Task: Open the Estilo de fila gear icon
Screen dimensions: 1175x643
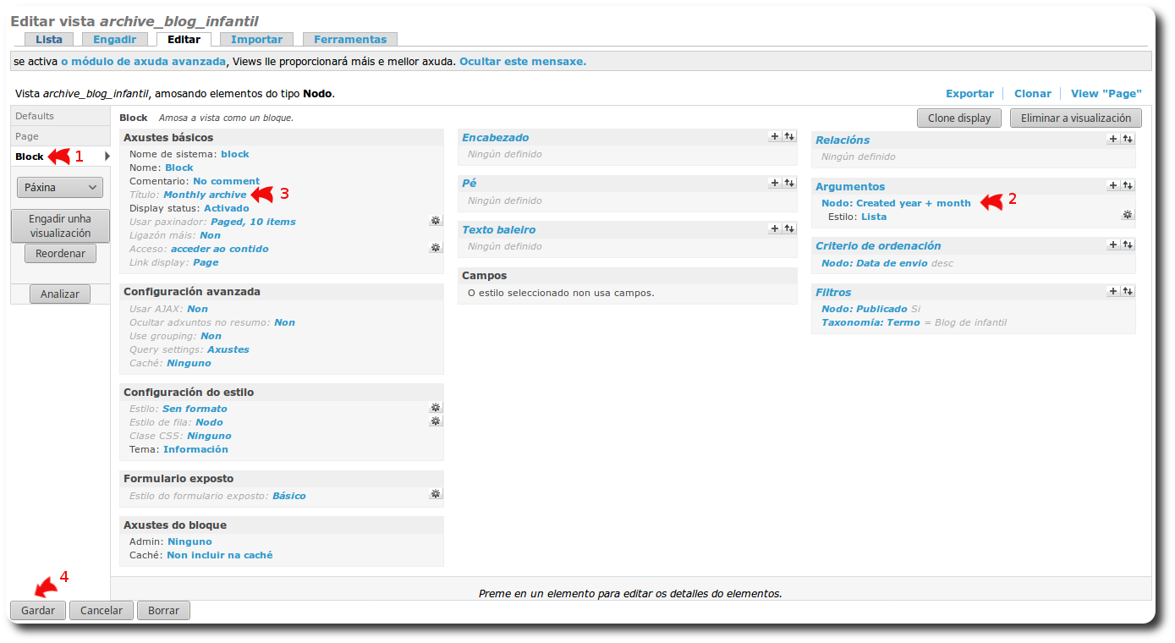Action: [x=436, y=420]
